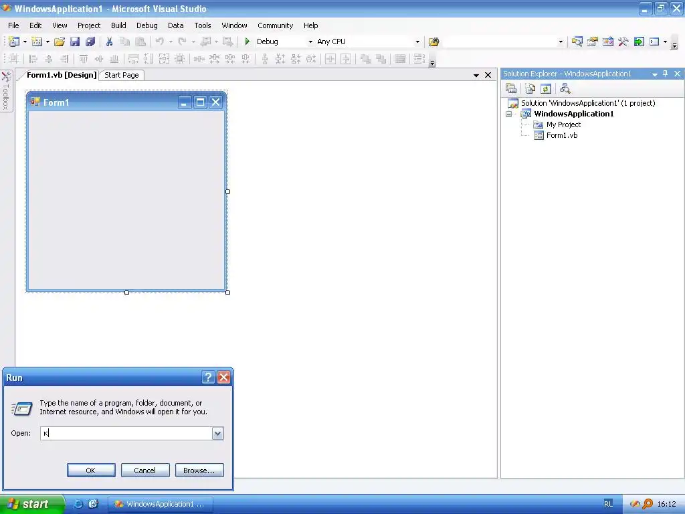Click the Save All icon
The width and height of the screenshot is (685, 514).
pos(90,41)
